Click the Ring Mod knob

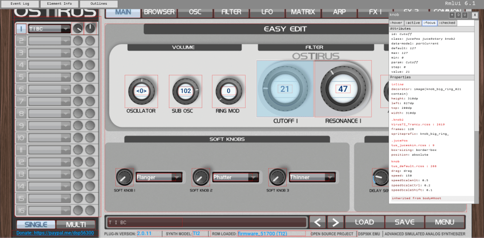[229, 91]
